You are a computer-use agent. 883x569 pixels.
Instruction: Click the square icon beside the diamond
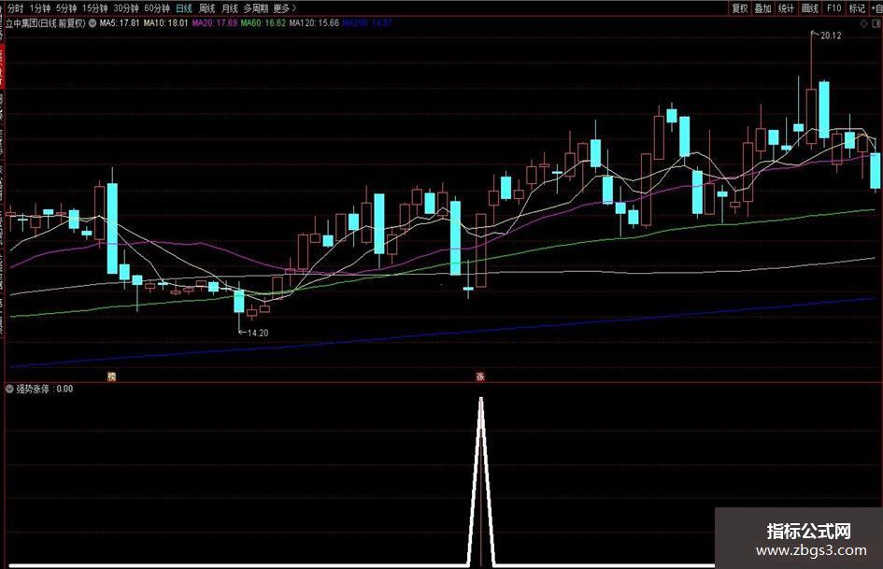click(x=876, y=23)
